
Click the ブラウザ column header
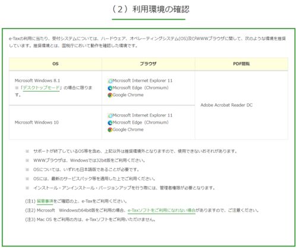click(148, 64)
